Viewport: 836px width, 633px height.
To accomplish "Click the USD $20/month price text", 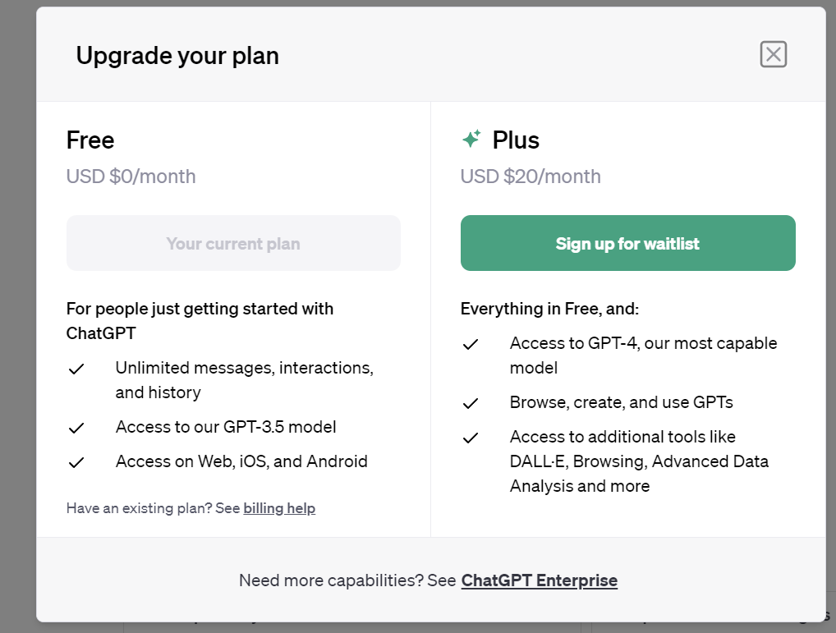I will 531,177.
